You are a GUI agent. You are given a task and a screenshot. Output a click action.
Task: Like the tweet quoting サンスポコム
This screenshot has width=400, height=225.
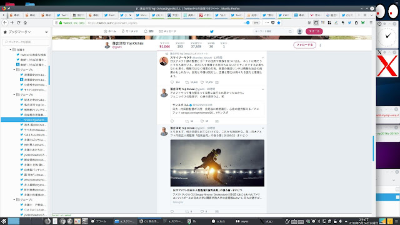[202, 121]
